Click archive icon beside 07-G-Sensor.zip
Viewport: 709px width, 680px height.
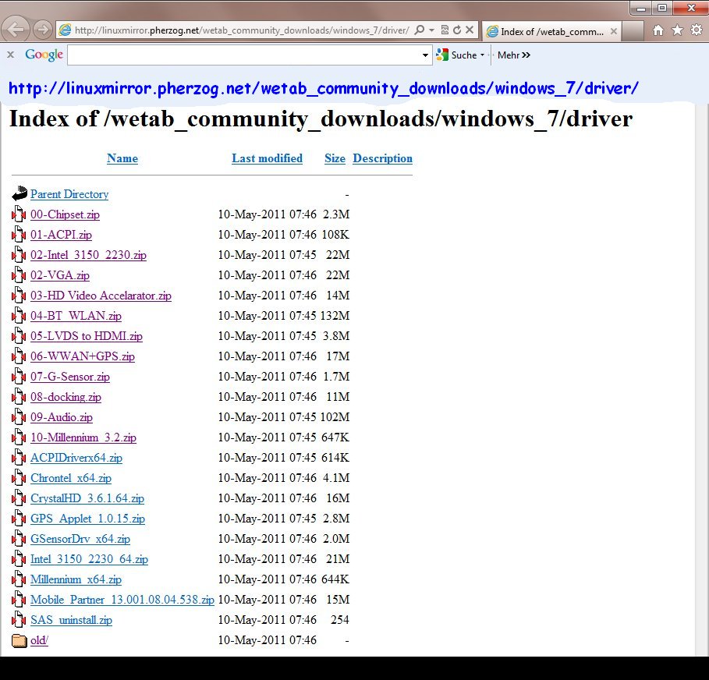(x=19, y=376)
